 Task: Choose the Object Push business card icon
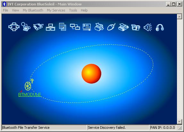tap(87, 27)
